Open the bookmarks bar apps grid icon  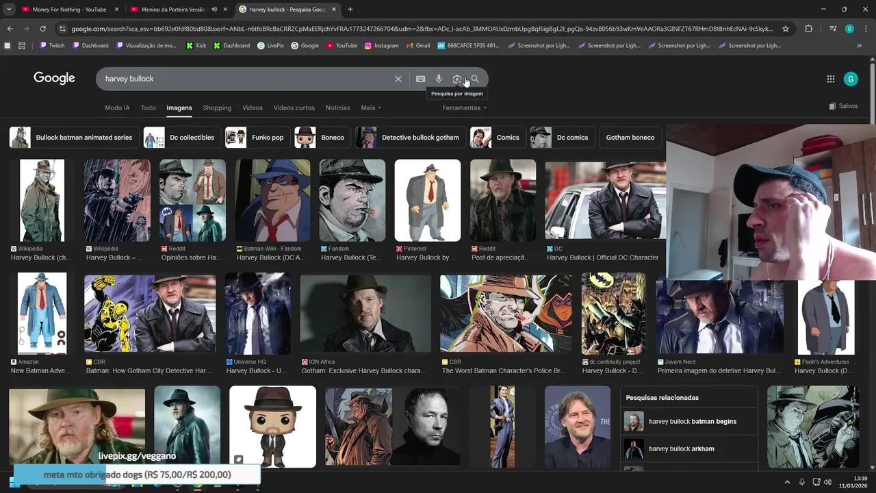(x=22, y=46)
